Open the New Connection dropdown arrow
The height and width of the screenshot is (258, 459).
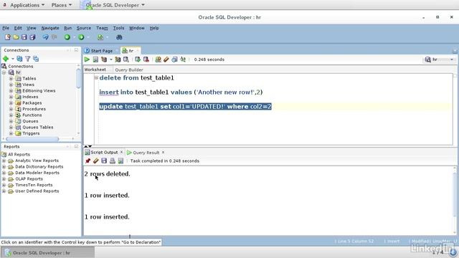point(13,59)
